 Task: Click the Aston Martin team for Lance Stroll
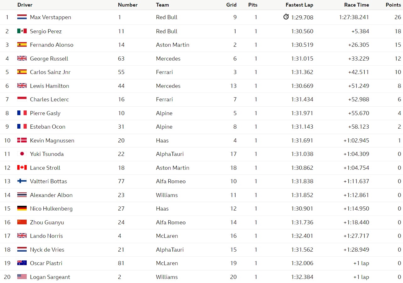pos(172,168)
